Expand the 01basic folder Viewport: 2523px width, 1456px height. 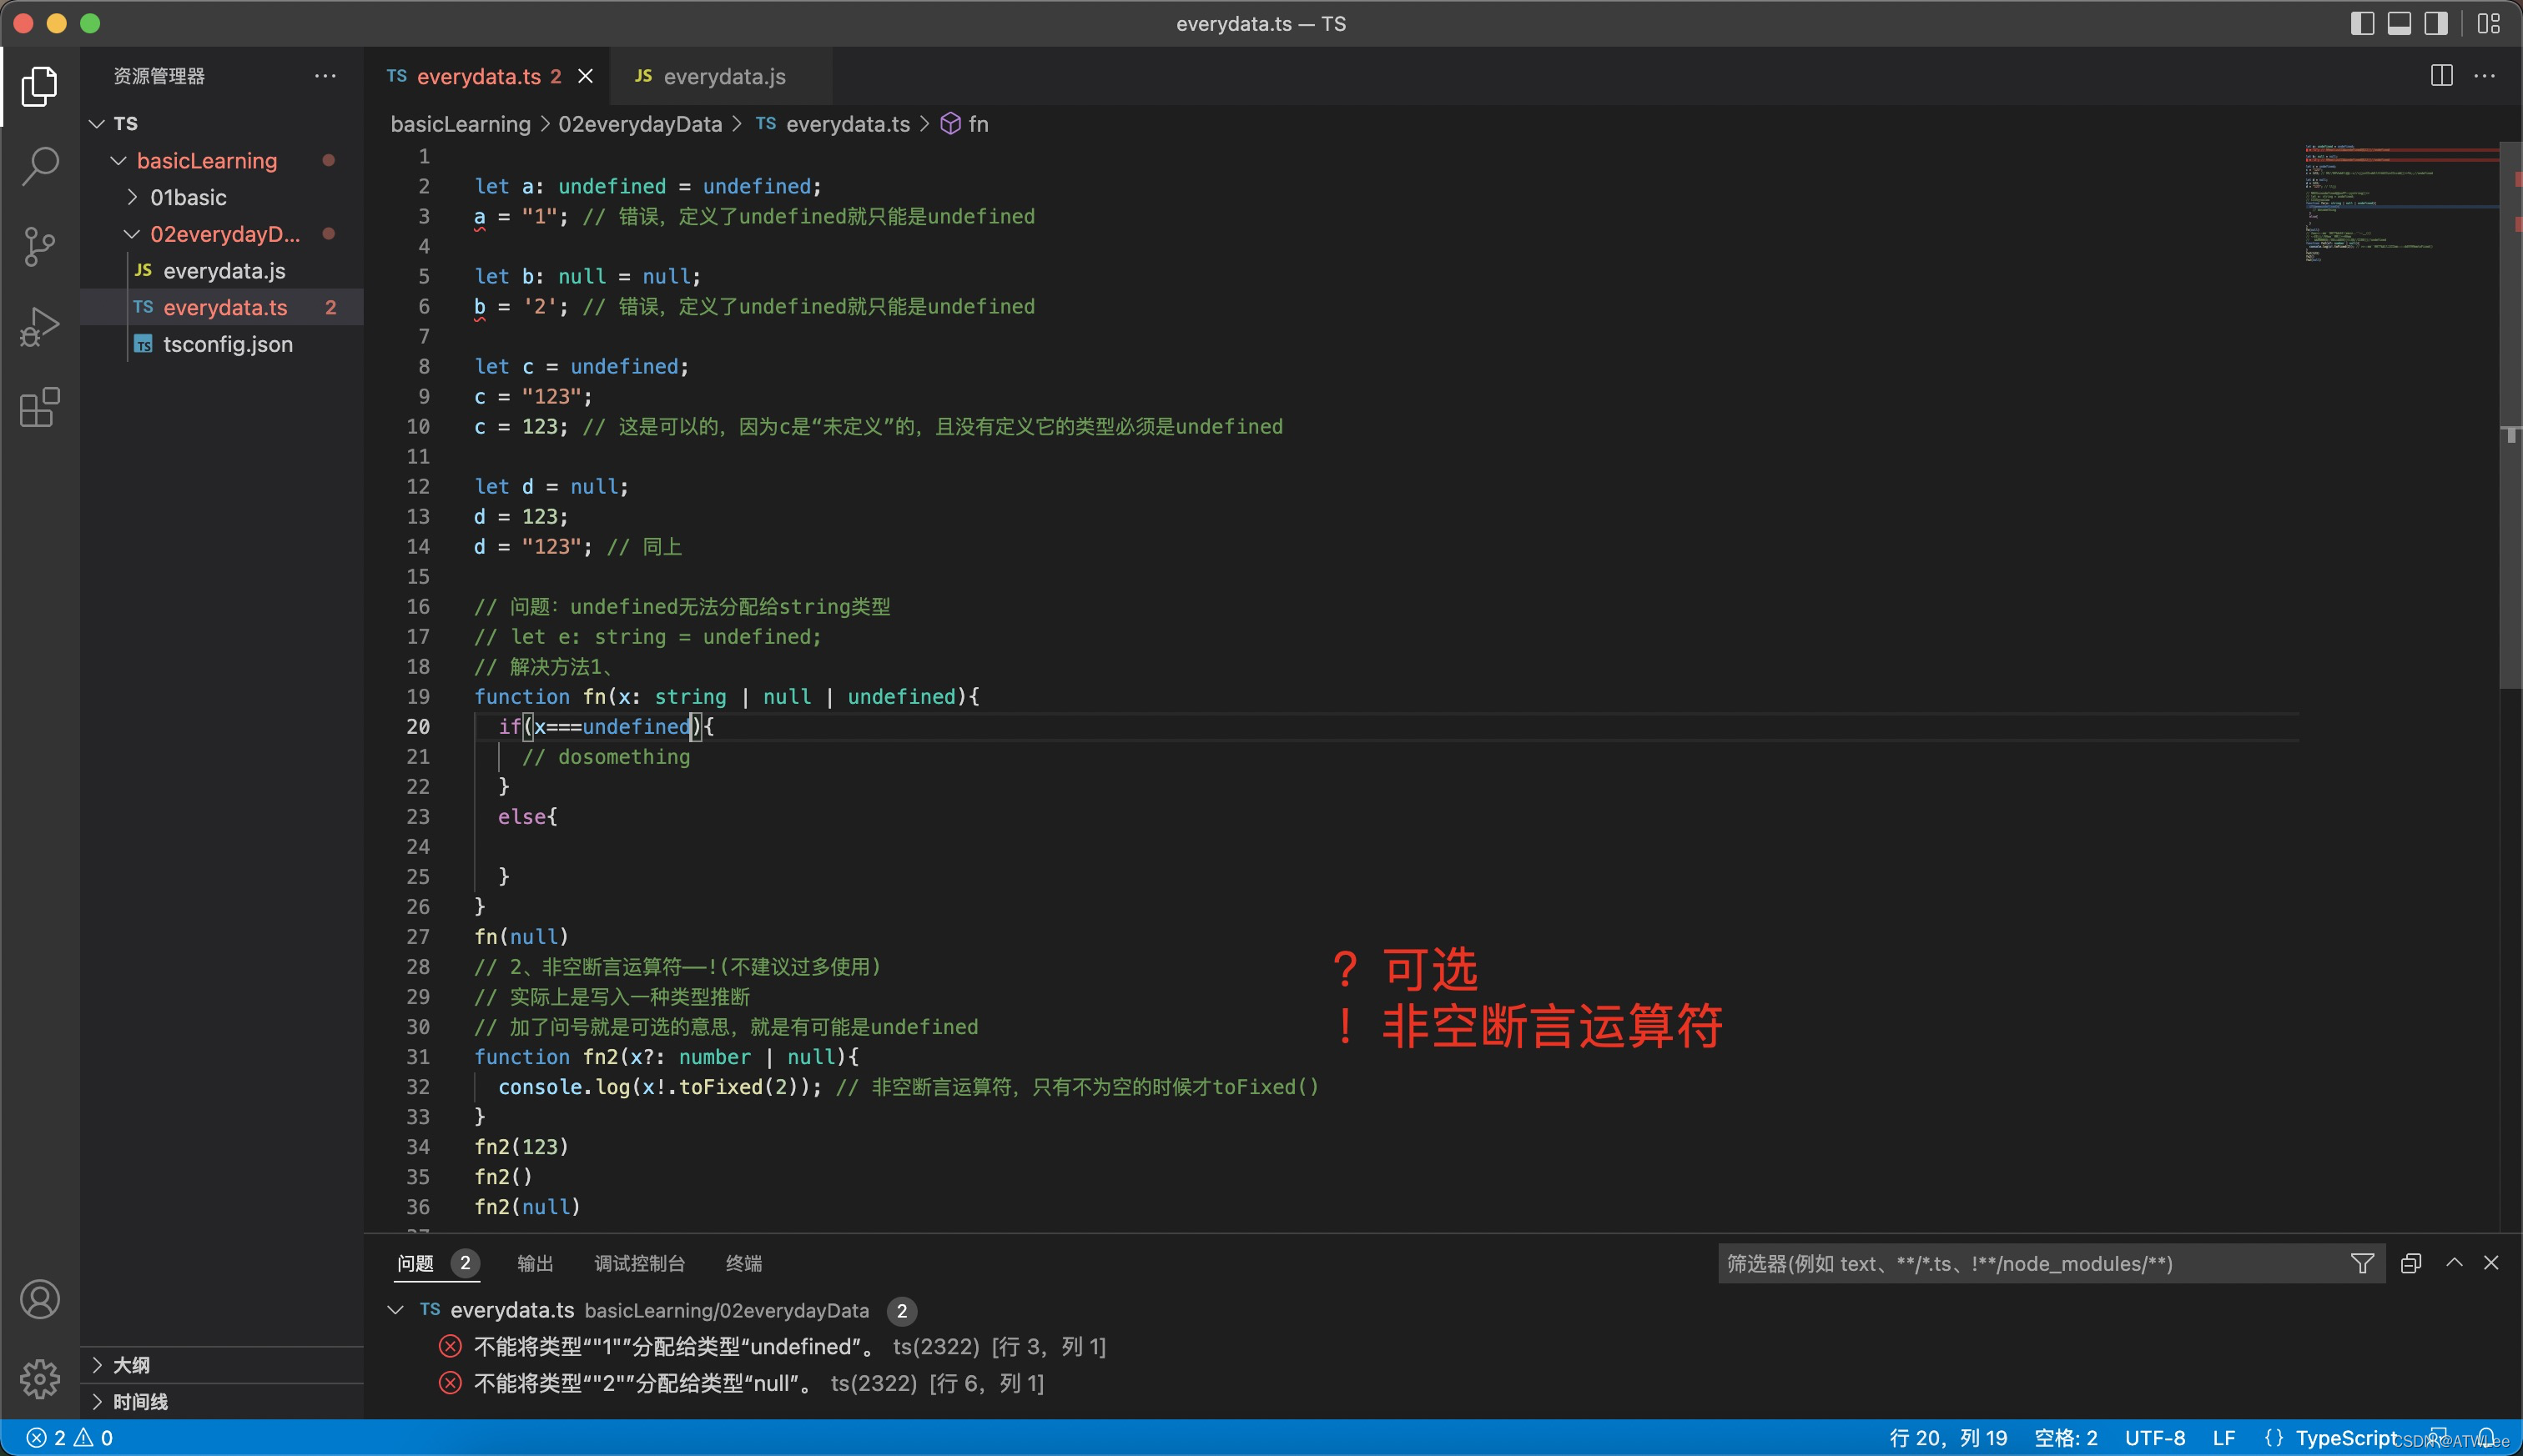pyautogui.click(x=132, y=197)
